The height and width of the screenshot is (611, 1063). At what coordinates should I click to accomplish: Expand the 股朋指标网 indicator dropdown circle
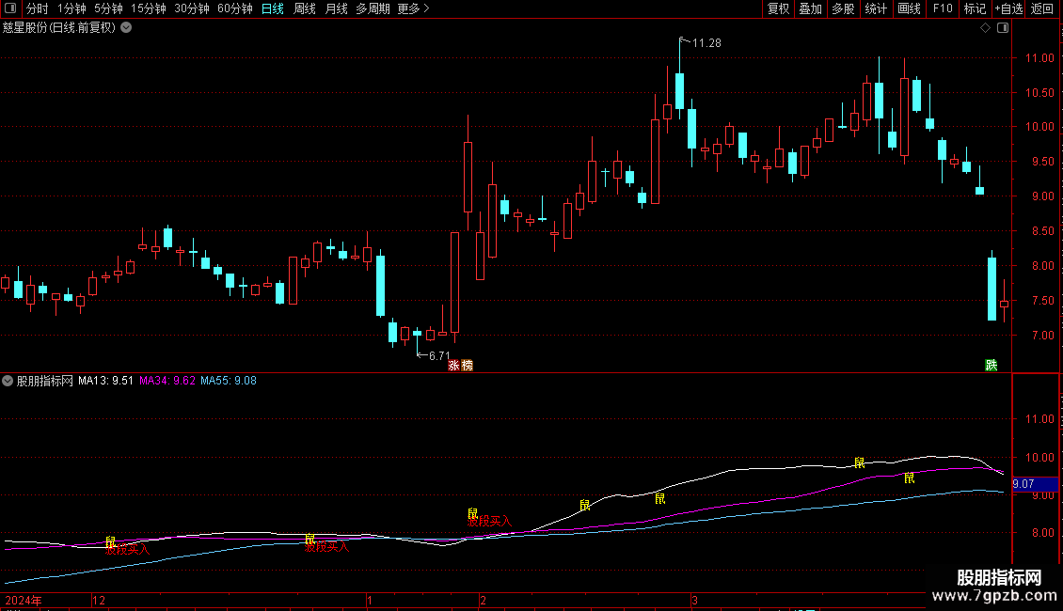tap(8, 381)
